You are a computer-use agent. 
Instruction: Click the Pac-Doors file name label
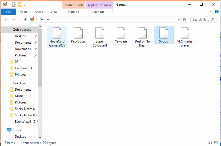tap(78, 41)
